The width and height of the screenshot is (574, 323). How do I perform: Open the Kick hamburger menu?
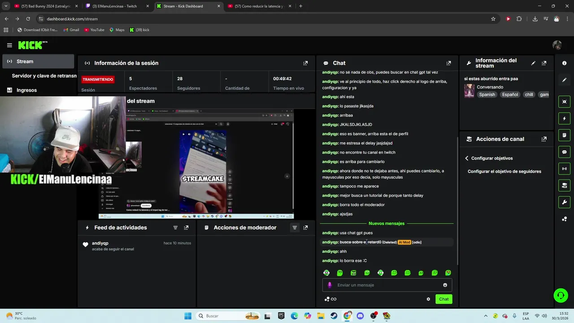pos(9,45)
